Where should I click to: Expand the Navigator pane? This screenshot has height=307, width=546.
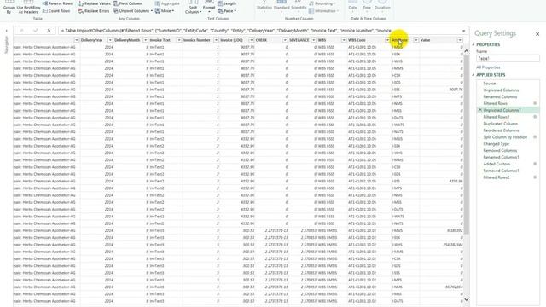(6, 31)
